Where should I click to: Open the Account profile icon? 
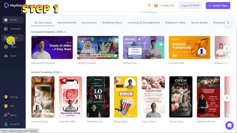tap(6, 124)
